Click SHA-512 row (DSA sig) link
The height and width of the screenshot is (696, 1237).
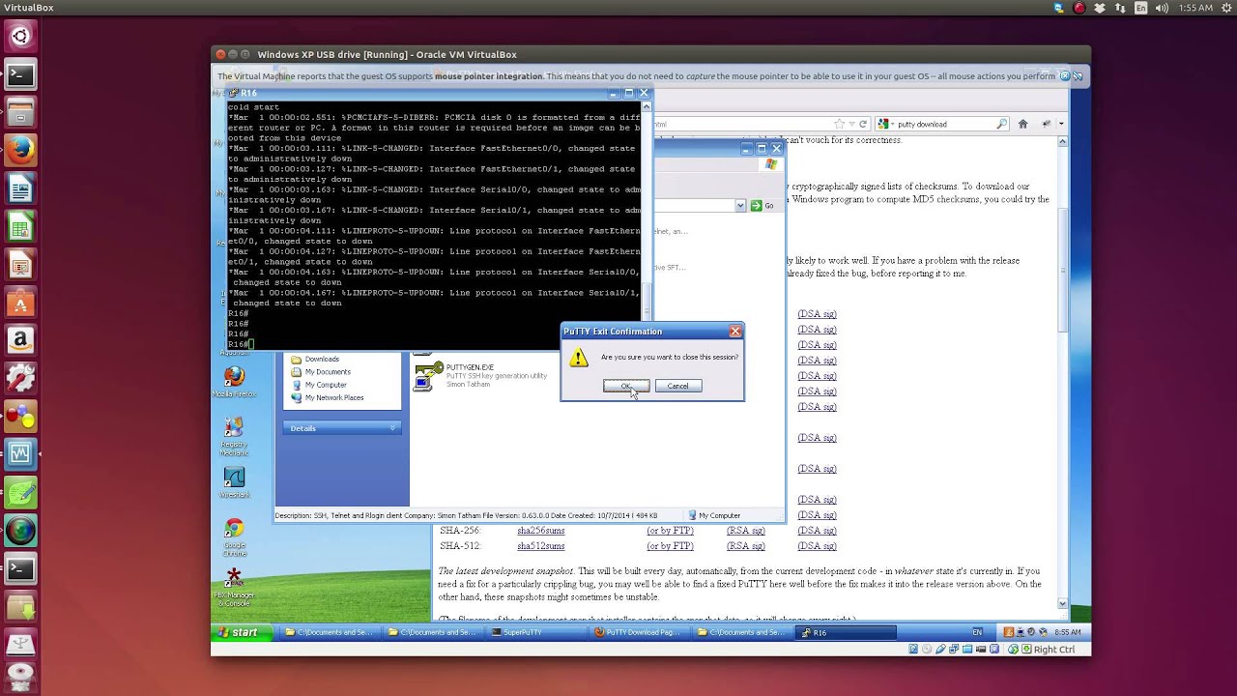[x=817, y=546]
